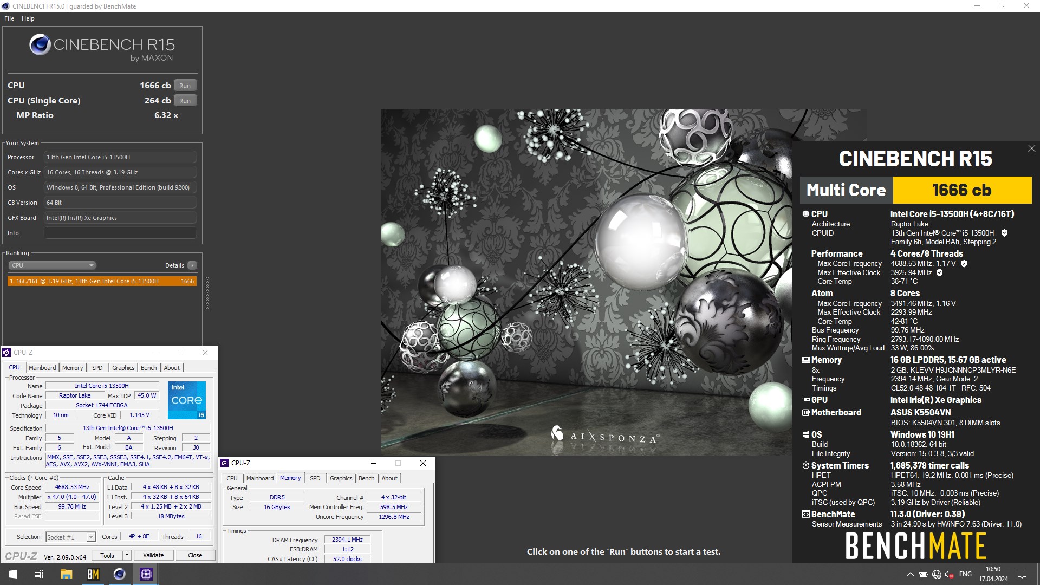1040x585 pixels.
Task: Open About tab in front CPU-Z window
Action: 389,478
